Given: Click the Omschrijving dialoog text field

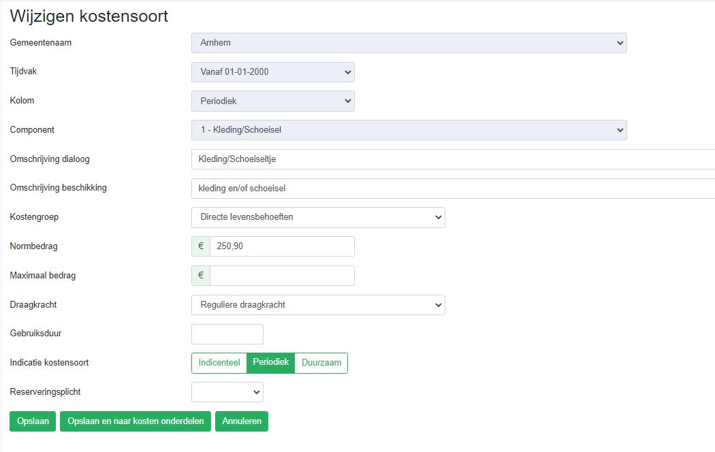Looking at the screenshot, I should (x=454, y=159).
